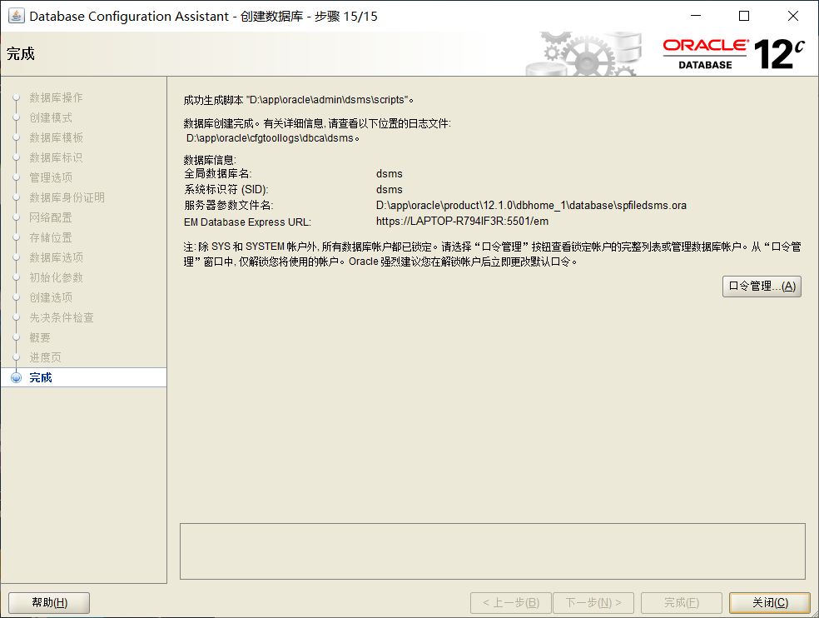Click the spfiledsms.ora server parameter file path
This screenshot has height=618, width=819.
click(x=531, y=206)
